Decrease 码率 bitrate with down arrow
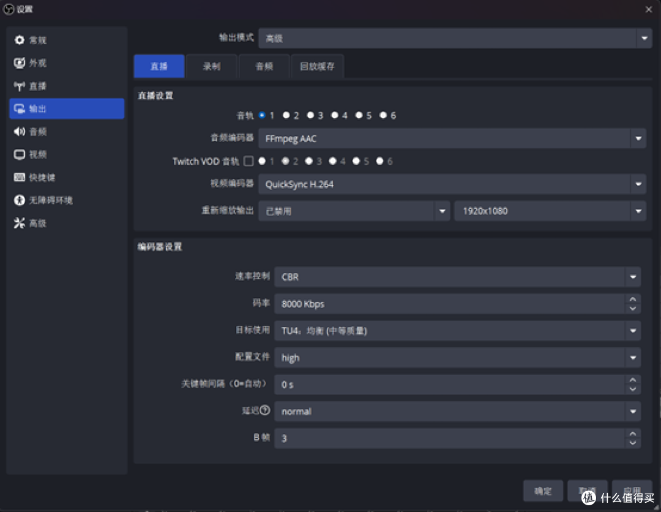661x512 pixels. pos(633,309)
